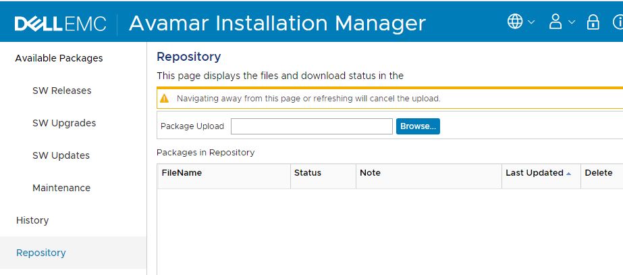Open the user account icon

[x=556, y=22]
